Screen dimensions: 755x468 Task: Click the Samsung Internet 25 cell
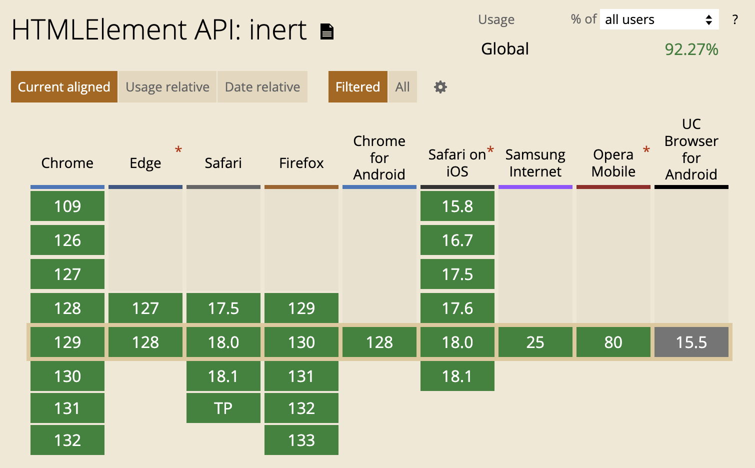[x=535, y=342]
